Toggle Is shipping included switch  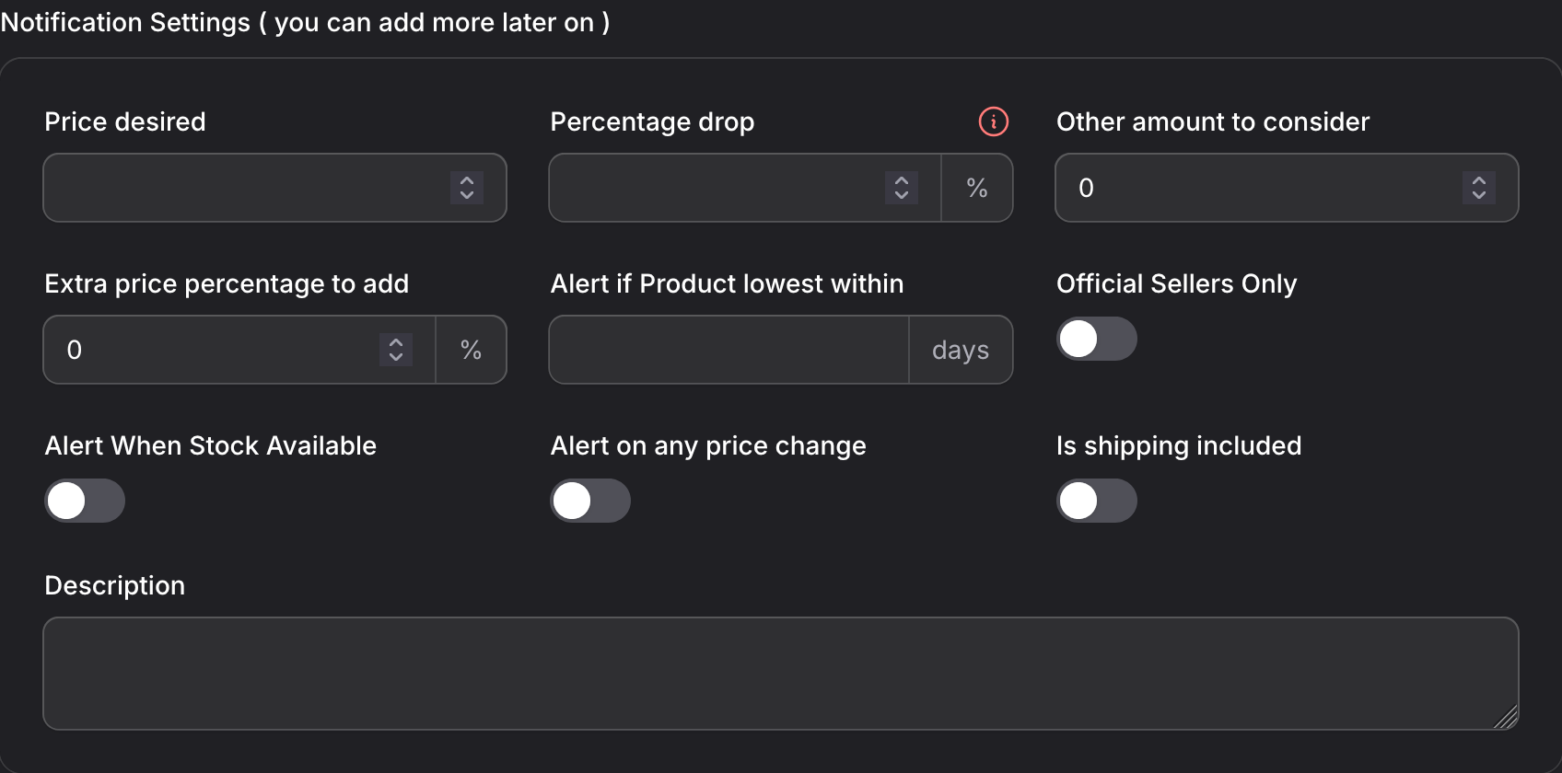click(x=1096, y=501)
